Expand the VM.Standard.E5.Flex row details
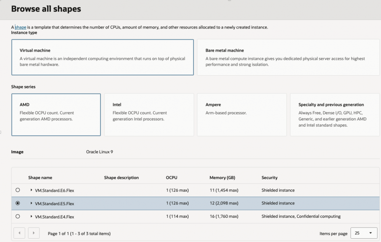This screenshot has width=381, height=242. 31,203
